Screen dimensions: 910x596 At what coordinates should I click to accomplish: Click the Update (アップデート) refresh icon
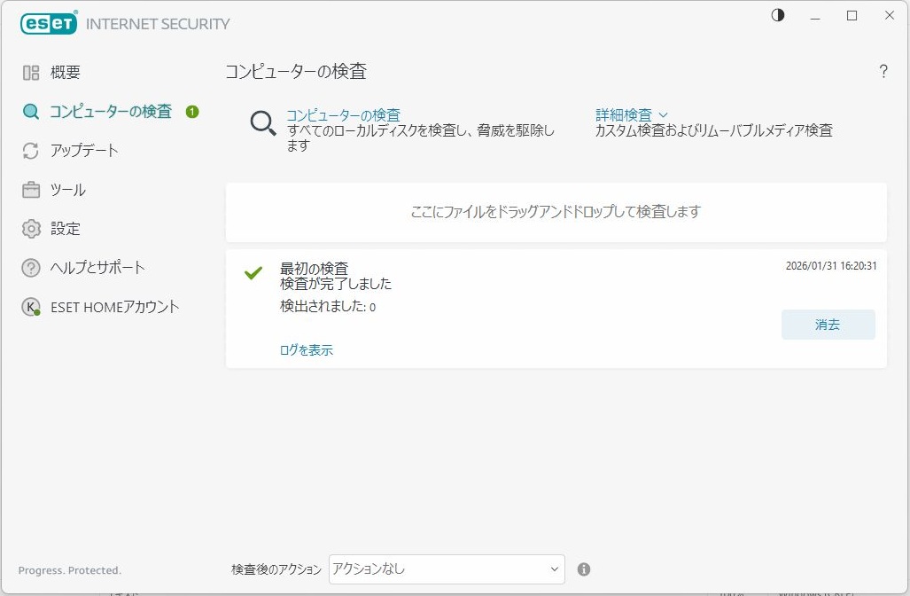pyautogui.click(x=31, y=151)
